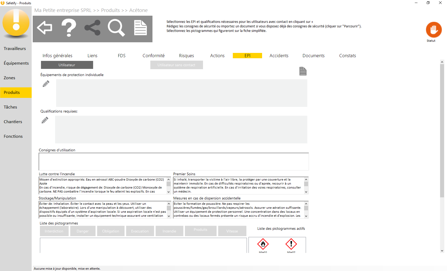Viewport: 447px width, 271px height.
Task: Click Ma Petite entreprise SPRL breadcrumb
Action: point(63,10)
